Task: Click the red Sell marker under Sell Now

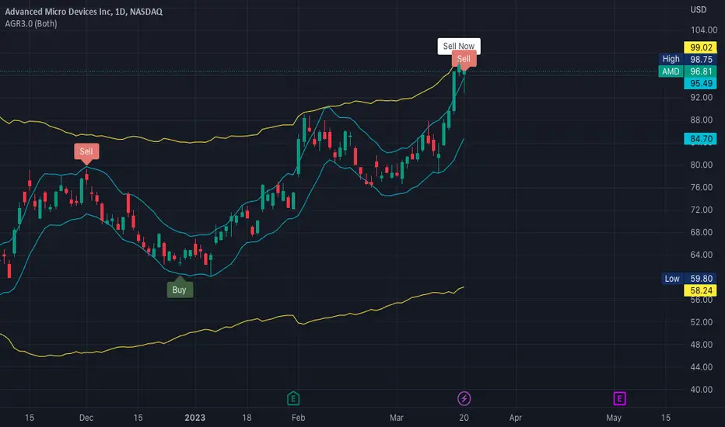Action: [x=464, y=59]
